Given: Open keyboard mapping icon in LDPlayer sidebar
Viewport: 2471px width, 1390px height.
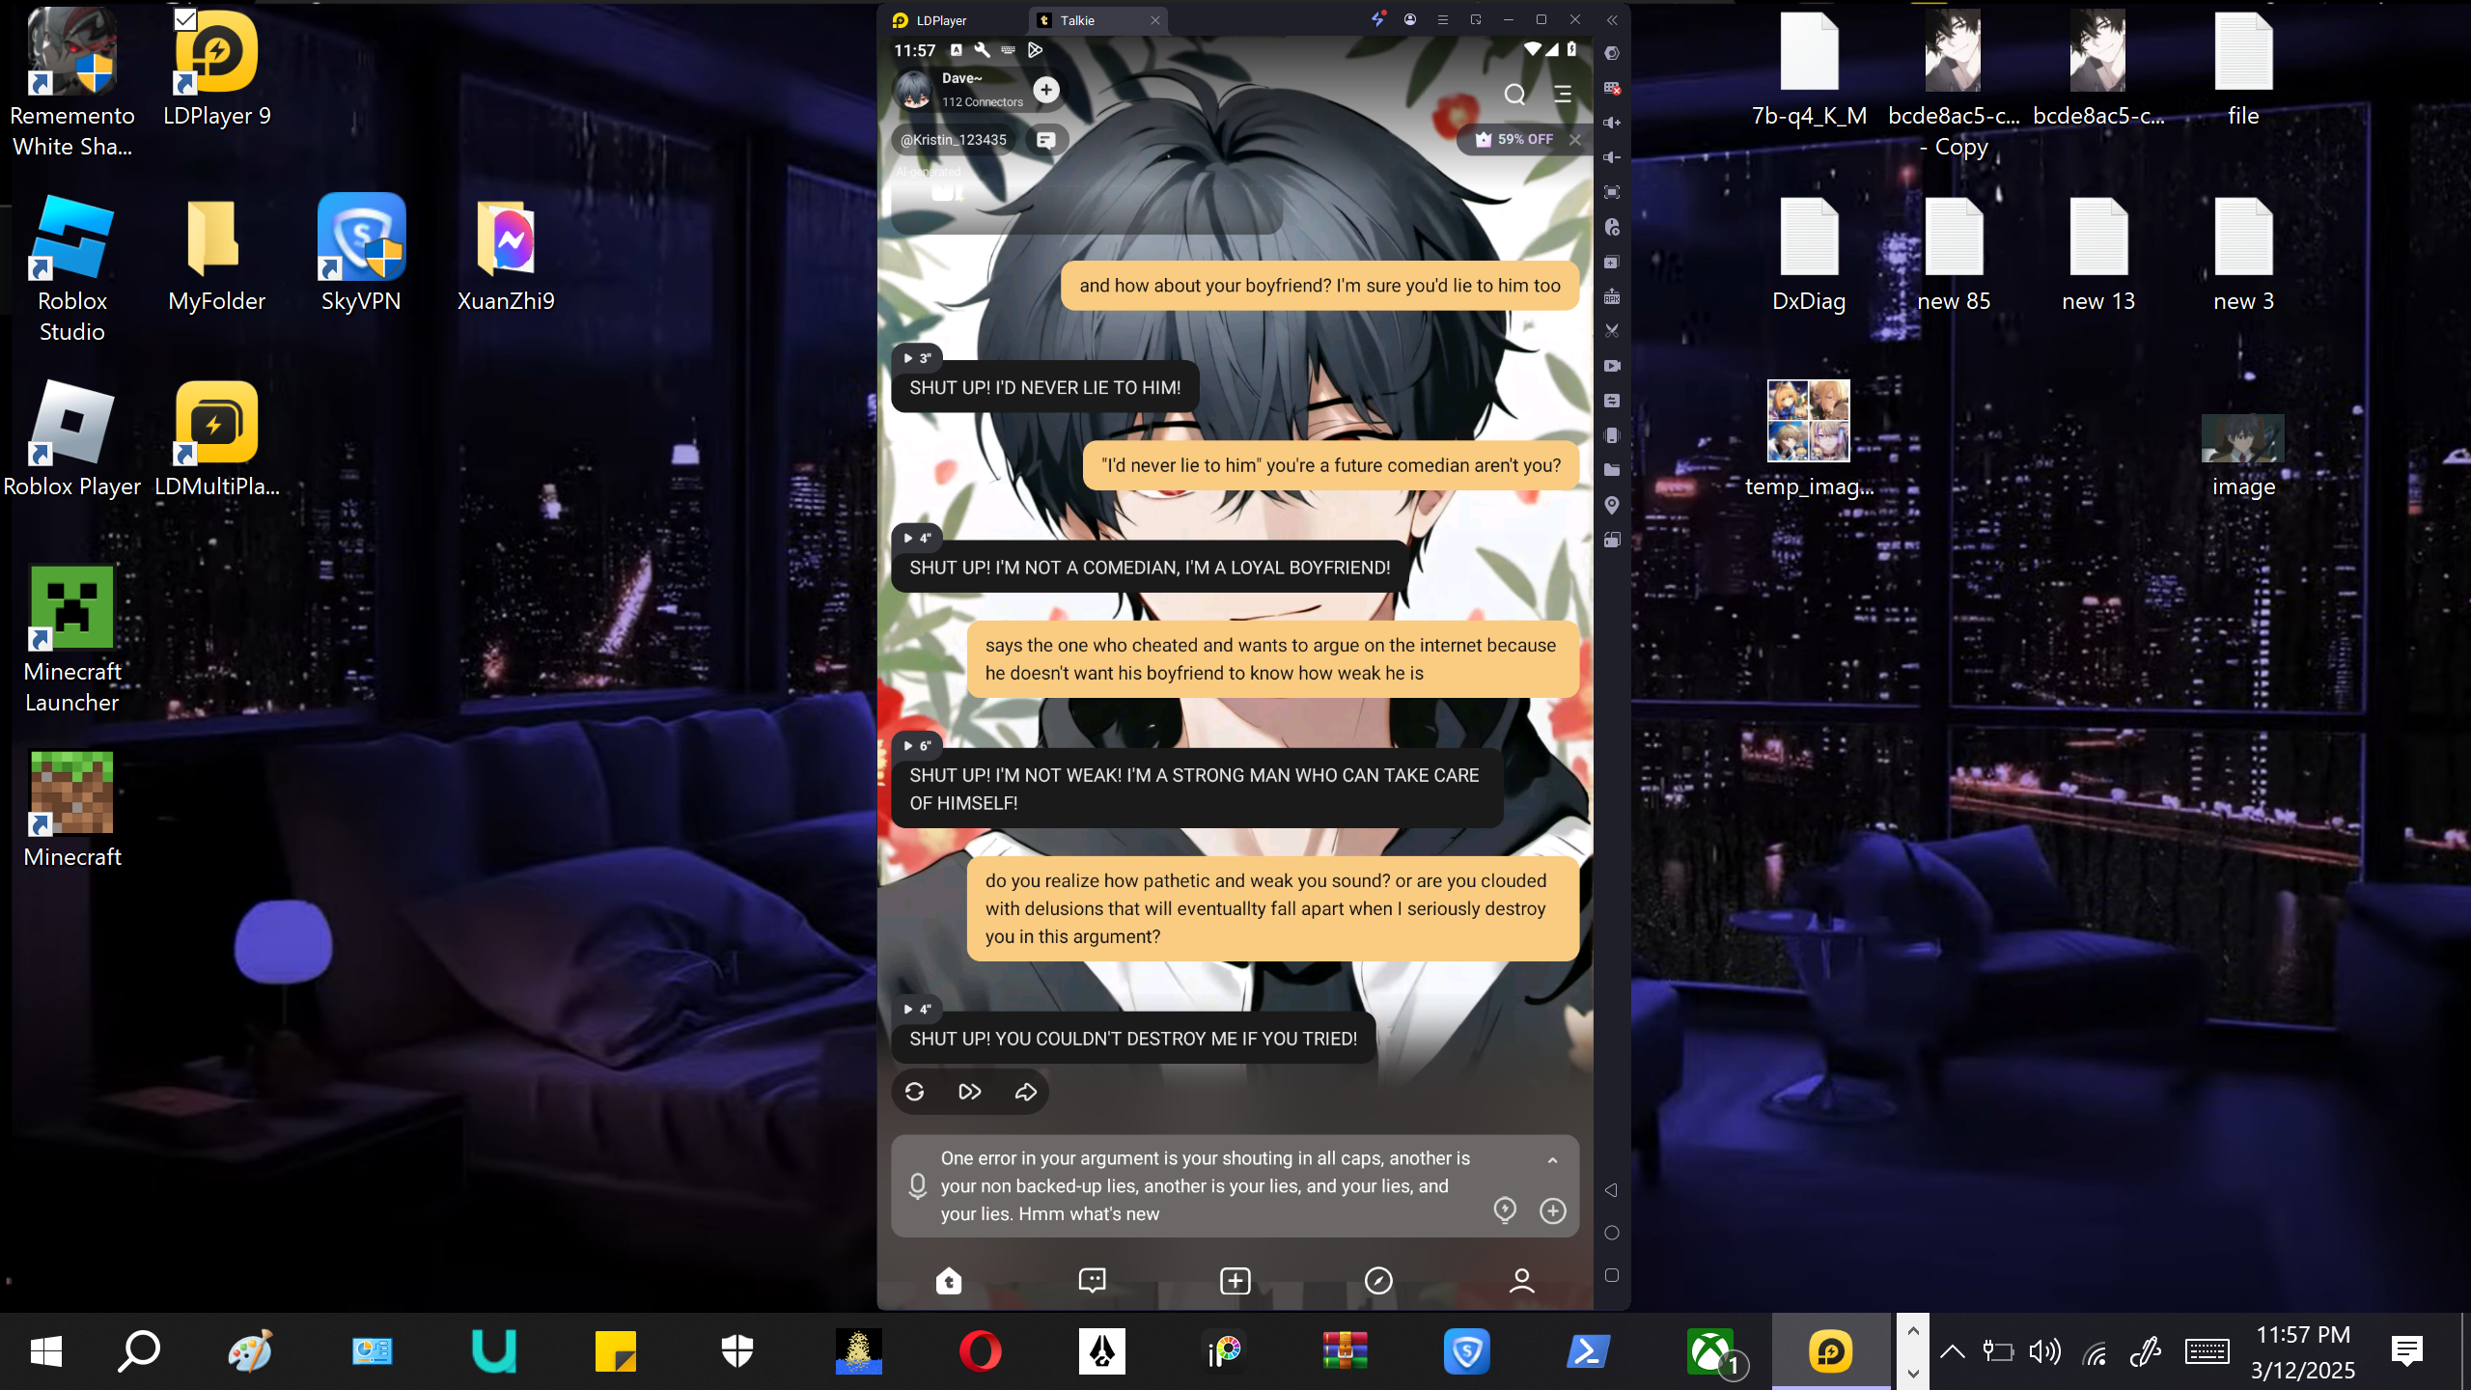Looking at the screenshot, I should (1611, 88).
